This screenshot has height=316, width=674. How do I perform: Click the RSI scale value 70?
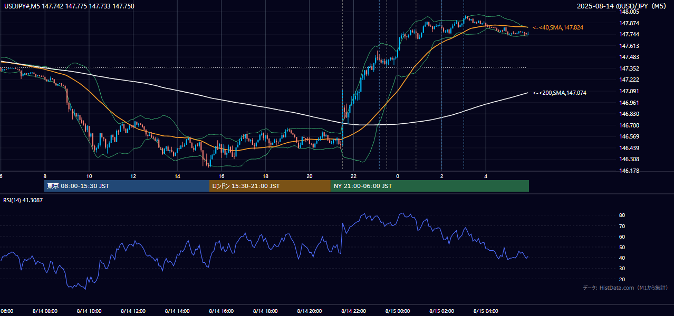pyautogui.click(x=622, y=226)
